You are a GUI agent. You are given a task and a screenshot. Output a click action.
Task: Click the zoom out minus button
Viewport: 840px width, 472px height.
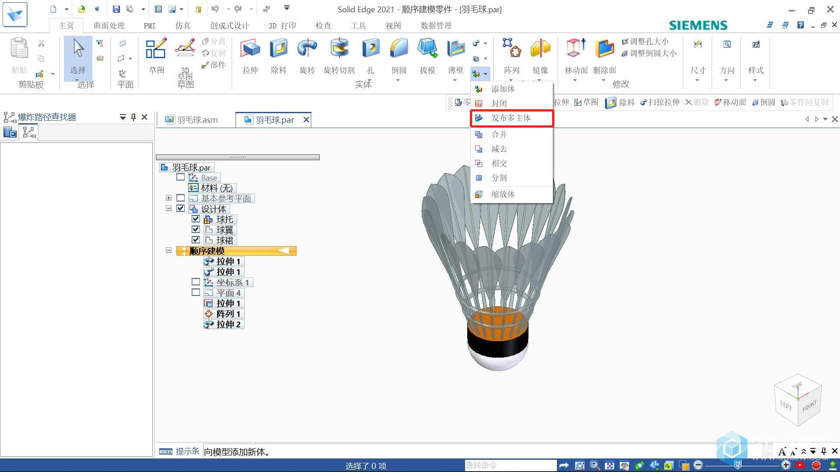[x=698, y=465]
